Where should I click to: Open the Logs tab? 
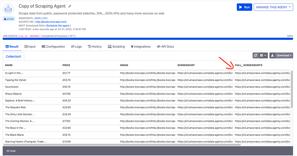(76, 47)
